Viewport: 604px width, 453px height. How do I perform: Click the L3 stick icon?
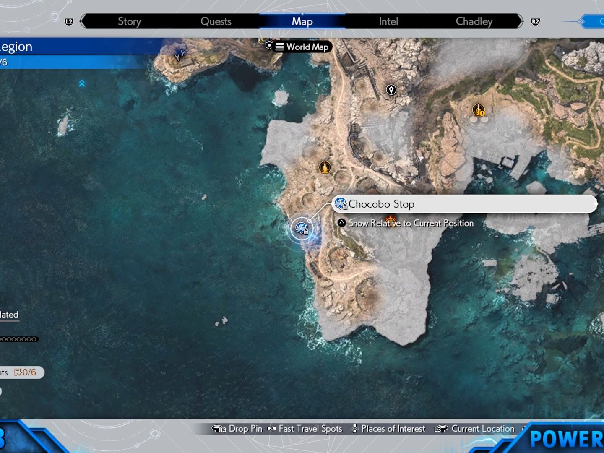441,429
